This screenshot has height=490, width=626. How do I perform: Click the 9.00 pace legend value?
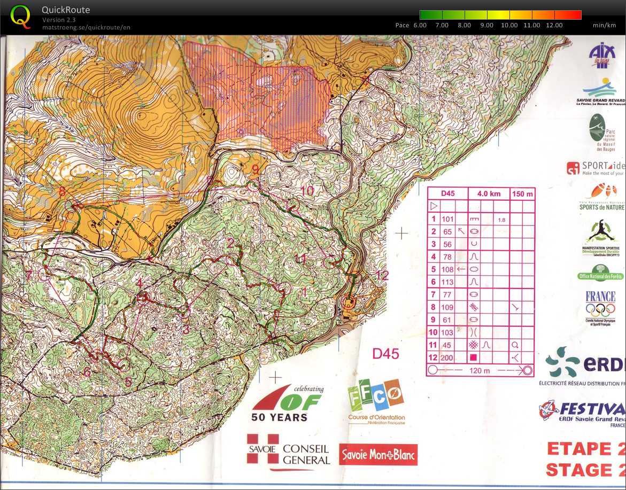click(x=486, y=25)
